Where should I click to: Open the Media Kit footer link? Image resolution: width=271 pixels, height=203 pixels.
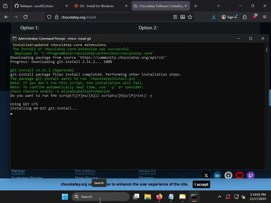tap(147, 171)
